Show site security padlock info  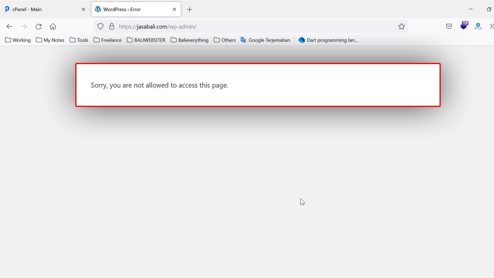pyautogui.click(x=112, y=26)
